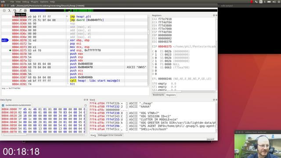Select the 'xor ebp, ebp' instruction
Viewport: 281px width, 158px height.
click(79, 40)
